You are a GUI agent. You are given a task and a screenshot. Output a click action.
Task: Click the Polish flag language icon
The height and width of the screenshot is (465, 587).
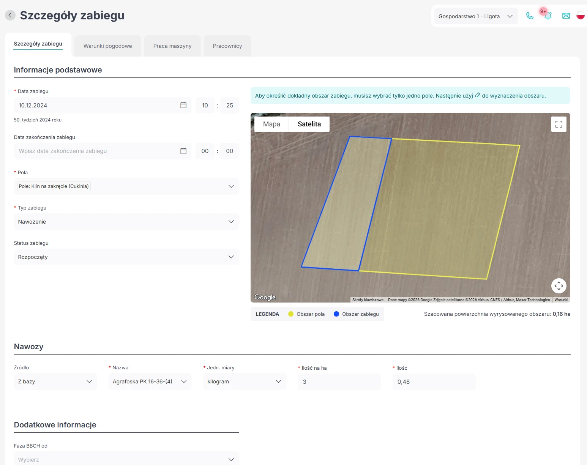(580, 16)
